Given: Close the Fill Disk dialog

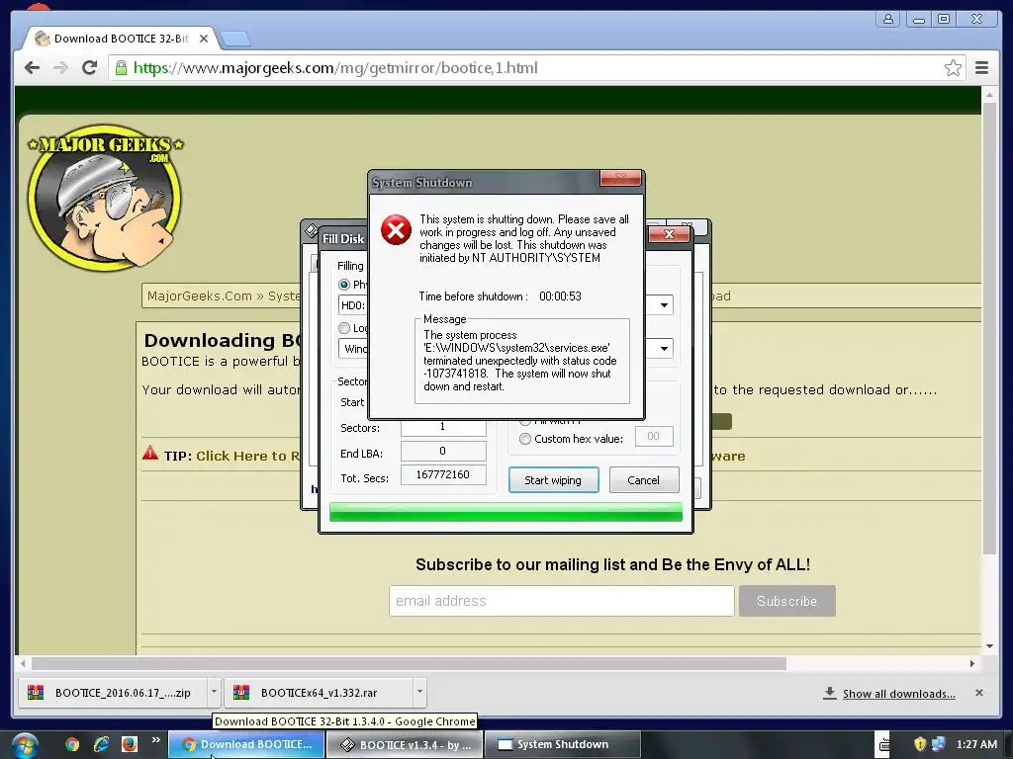Looking at the screenshot, I should (x=670, y=233).
